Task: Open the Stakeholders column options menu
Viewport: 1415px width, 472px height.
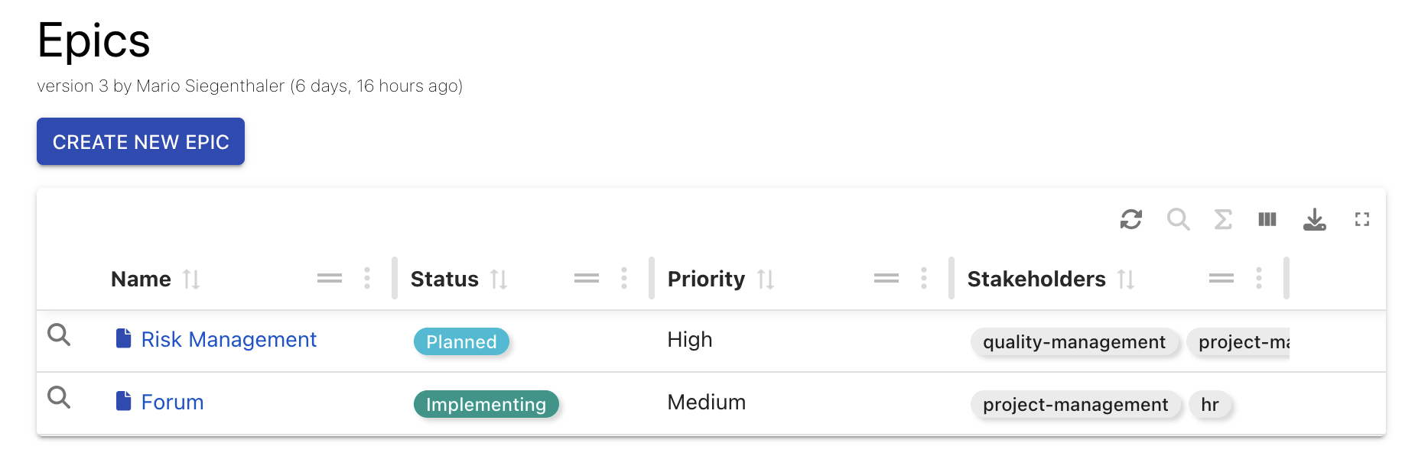Action: click(1259, 279)
